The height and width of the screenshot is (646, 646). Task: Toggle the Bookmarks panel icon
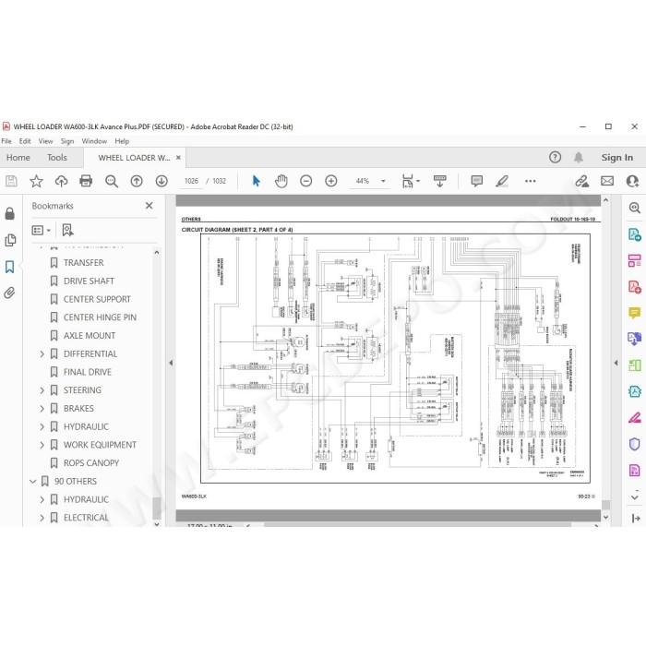10,267
